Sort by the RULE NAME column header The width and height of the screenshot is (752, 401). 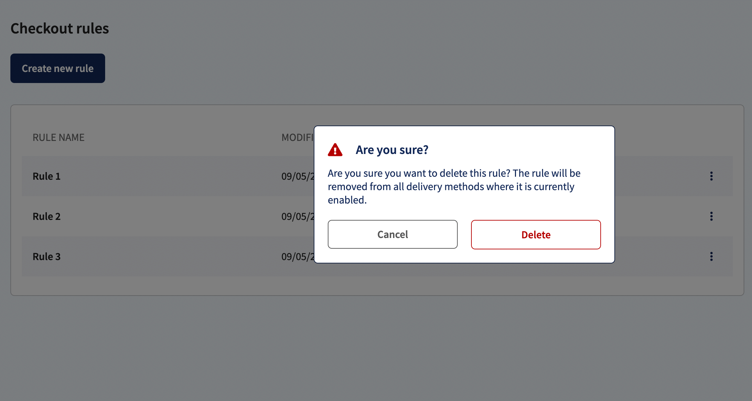pos(58,137)
